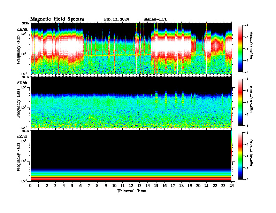Click the "-4" value on the dD/dt color bar
The width and height of the screenshot is (276, 213).
click(x=246, y=102)
